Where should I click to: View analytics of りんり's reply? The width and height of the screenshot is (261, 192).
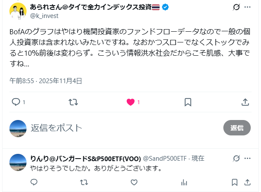click(184, 182)
